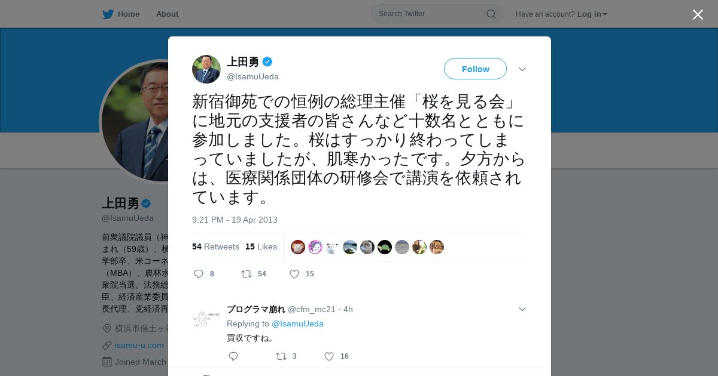Open the @IsamuUeda mention link in the reply
The width and height of the screenshot is (718, 376).
pyautogui.click(x=297, y=323)
